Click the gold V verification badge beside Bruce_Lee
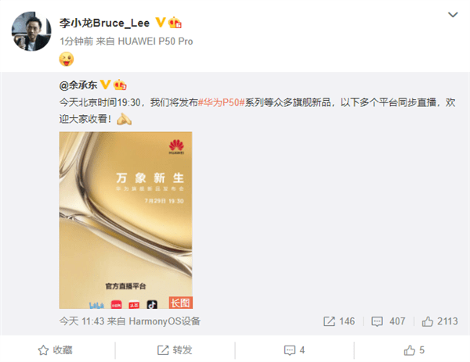The width and height of the screenshot is (470, 362). click(x=161, y=23)
